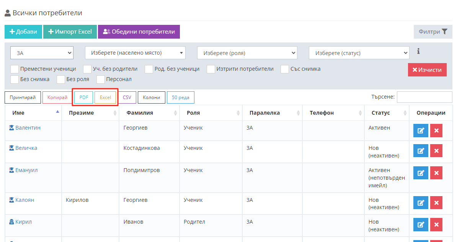Check the Със снимка checkbox
Image resolution: width=457 pixels, height=242 pixels.
click(x=285, y=69)
